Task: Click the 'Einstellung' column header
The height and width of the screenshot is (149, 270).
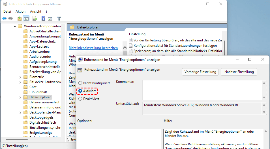Action: 137,34
